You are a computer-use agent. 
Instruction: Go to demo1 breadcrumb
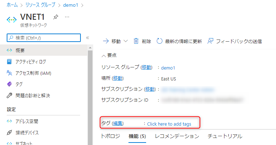coord(70,5)
